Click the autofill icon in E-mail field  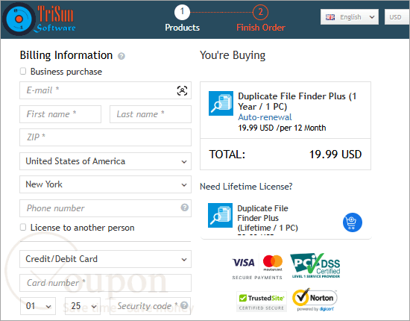click(182, 90)
